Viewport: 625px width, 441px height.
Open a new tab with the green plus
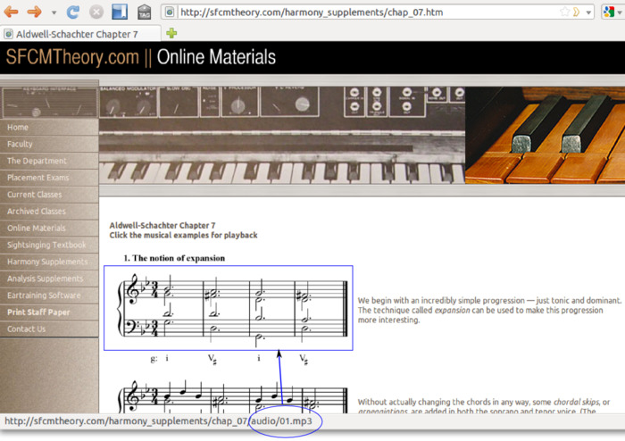171,33
